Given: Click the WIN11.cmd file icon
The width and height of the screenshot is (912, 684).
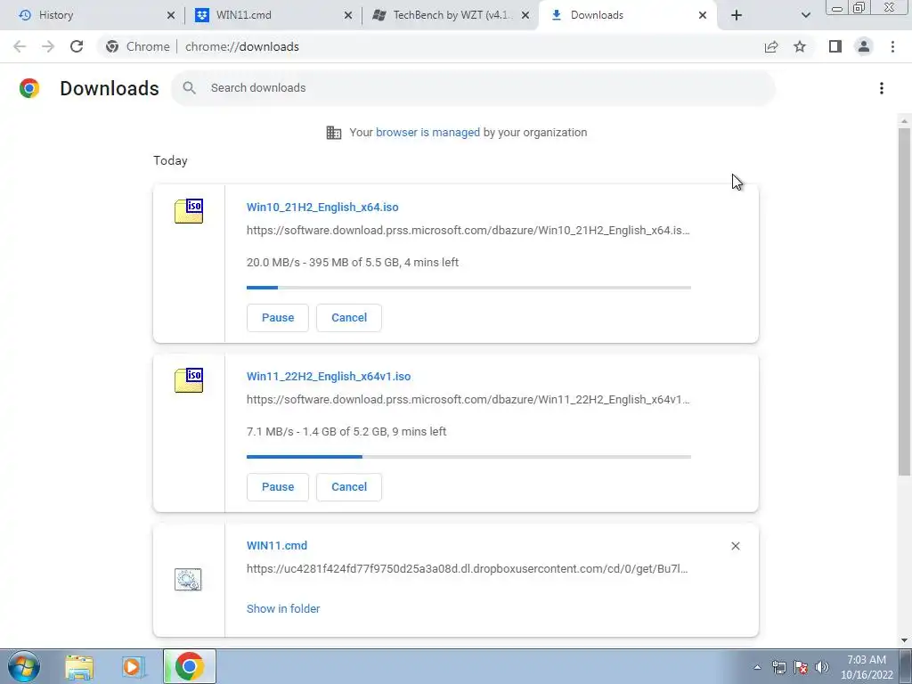Looking at the screenshot, I should click(188, 579).
